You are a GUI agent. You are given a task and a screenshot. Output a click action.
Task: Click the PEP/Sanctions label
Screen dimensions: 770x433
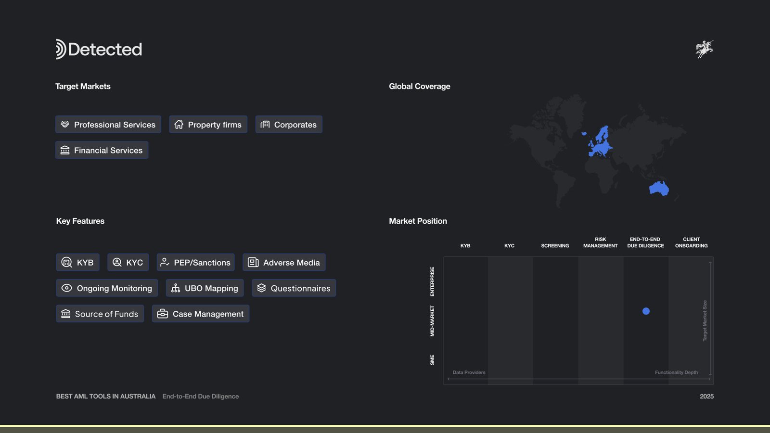(202, 263)
